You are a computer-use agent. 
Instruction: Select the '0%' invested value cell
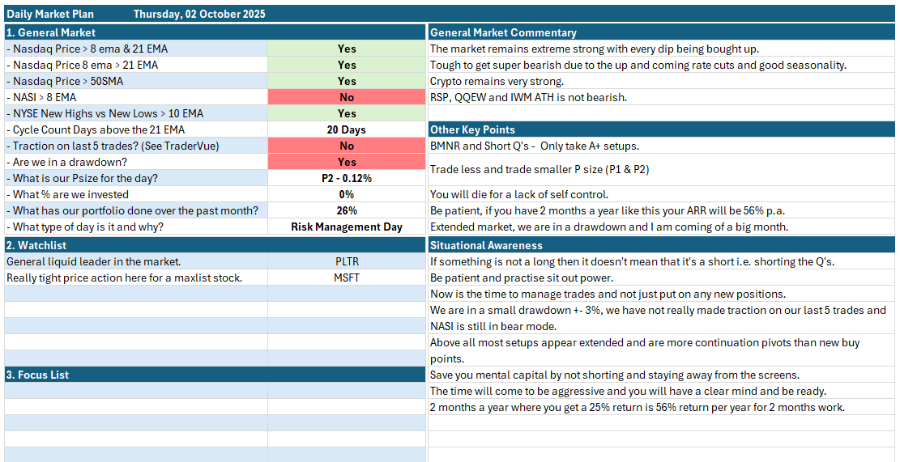click(x=347, y=194)
